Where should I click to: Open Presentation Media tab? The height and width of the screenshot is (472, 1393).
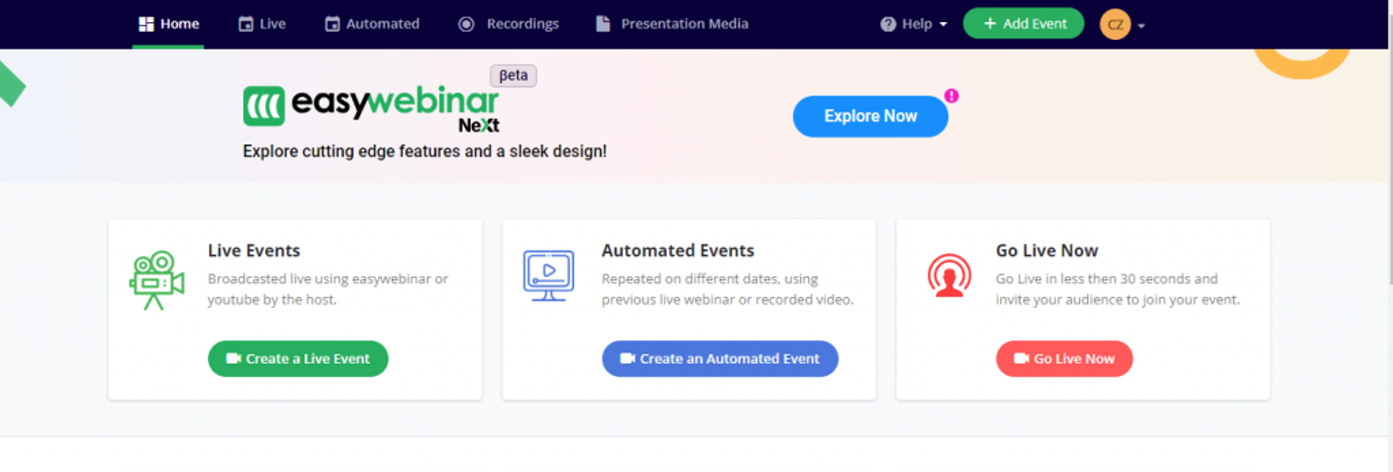pos(672,24)
